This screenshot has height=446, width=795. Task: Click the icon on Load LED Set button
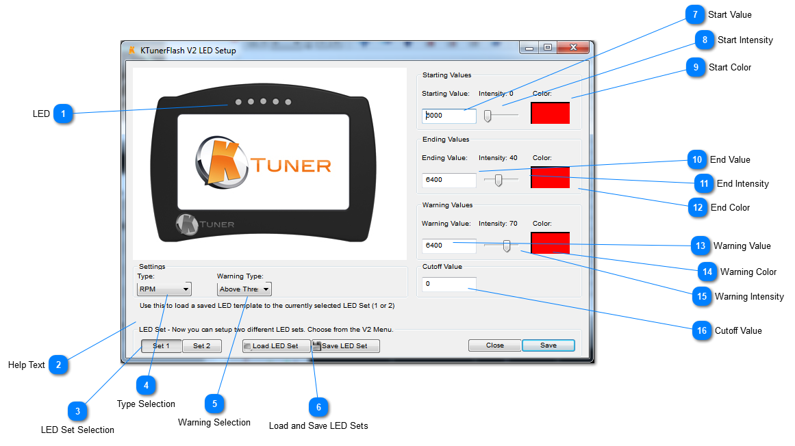pyautogui.click(x=247, y=346)
